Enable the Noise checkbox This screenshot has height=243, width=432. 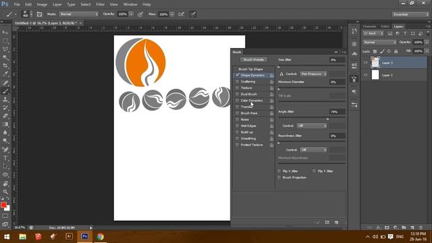pos(237,119)
